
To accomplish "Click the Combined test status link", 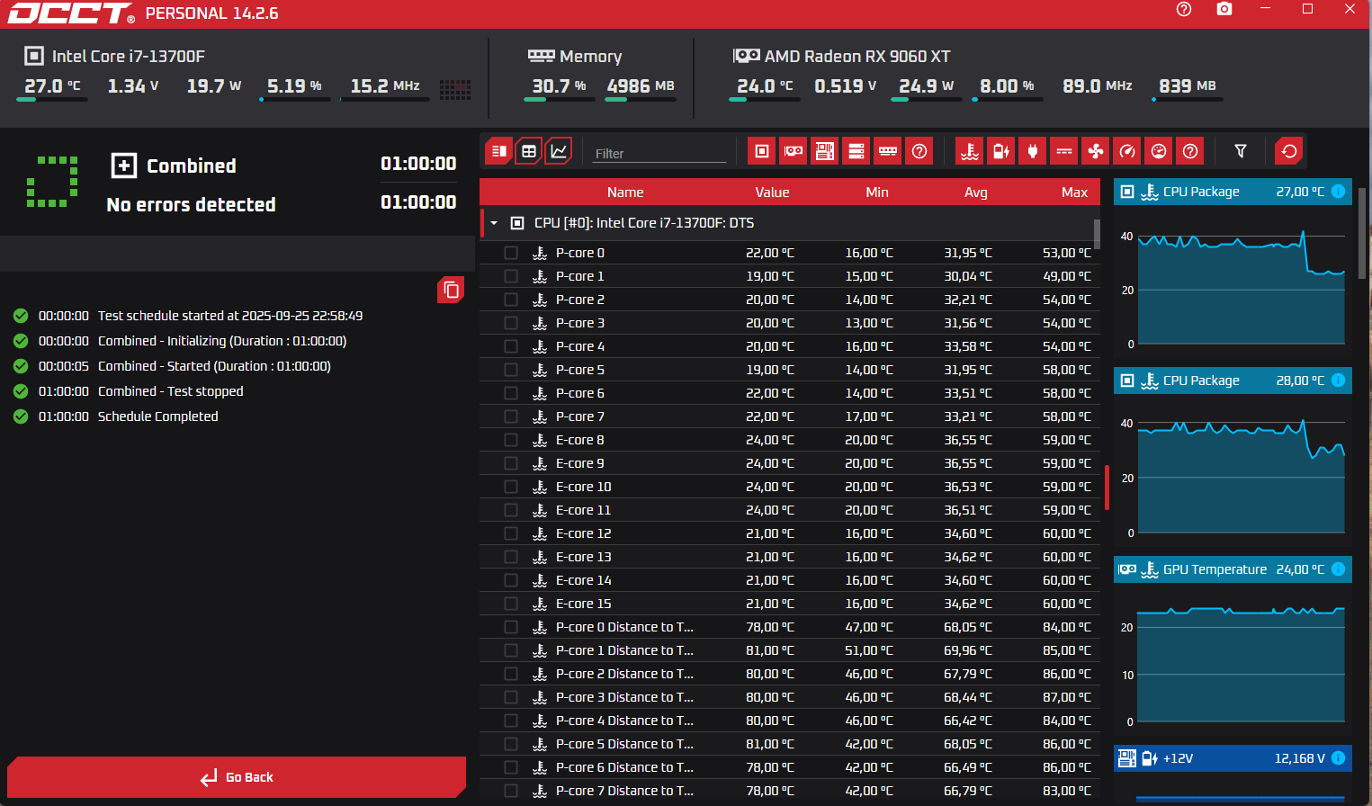I will click(x=192, y=166).
